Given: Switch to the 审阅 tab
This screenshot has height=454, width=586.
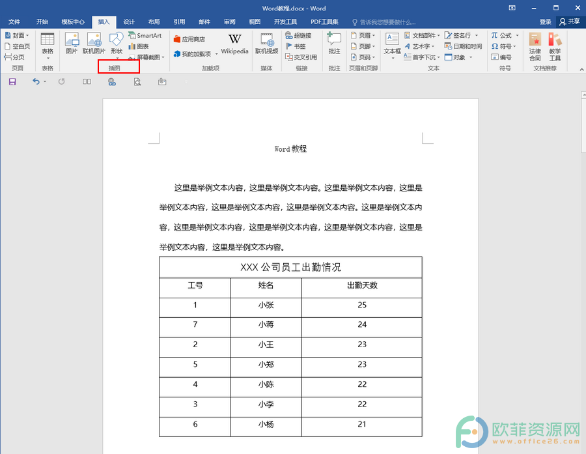Looking at the screenshot, I should pyautogui.click(x=229, y=21).
